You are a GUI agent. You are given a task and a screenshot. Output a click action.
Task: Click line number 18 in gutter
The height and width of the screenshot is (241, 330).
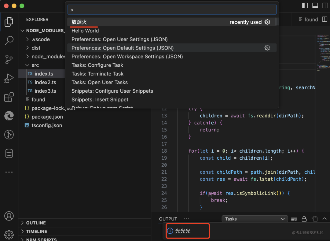pos(164,151)
